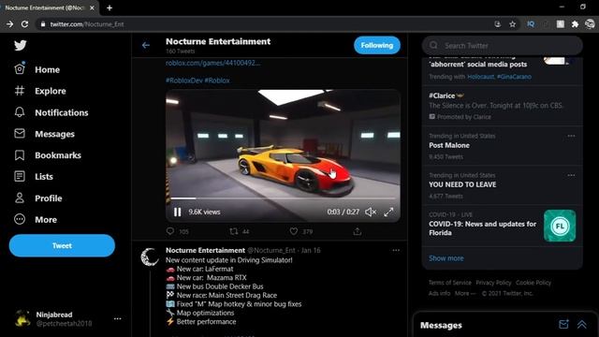The height and width of the screenshot is (337, 599).
Task: Open the browser profile avatar
Action: tap(590, 24)
